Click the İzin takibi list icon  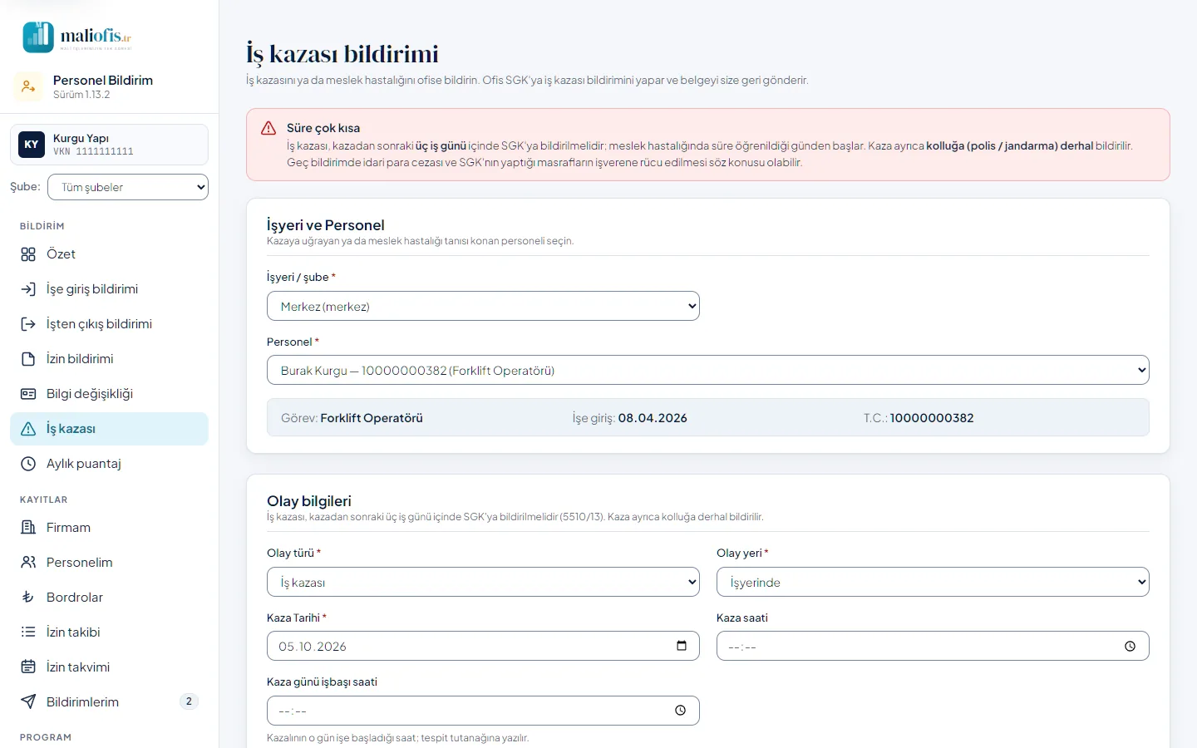28,632
